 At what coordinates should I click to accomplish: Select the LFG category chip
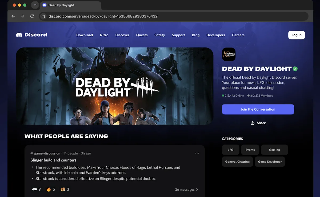pyautogui.click(x=231, y=150)
